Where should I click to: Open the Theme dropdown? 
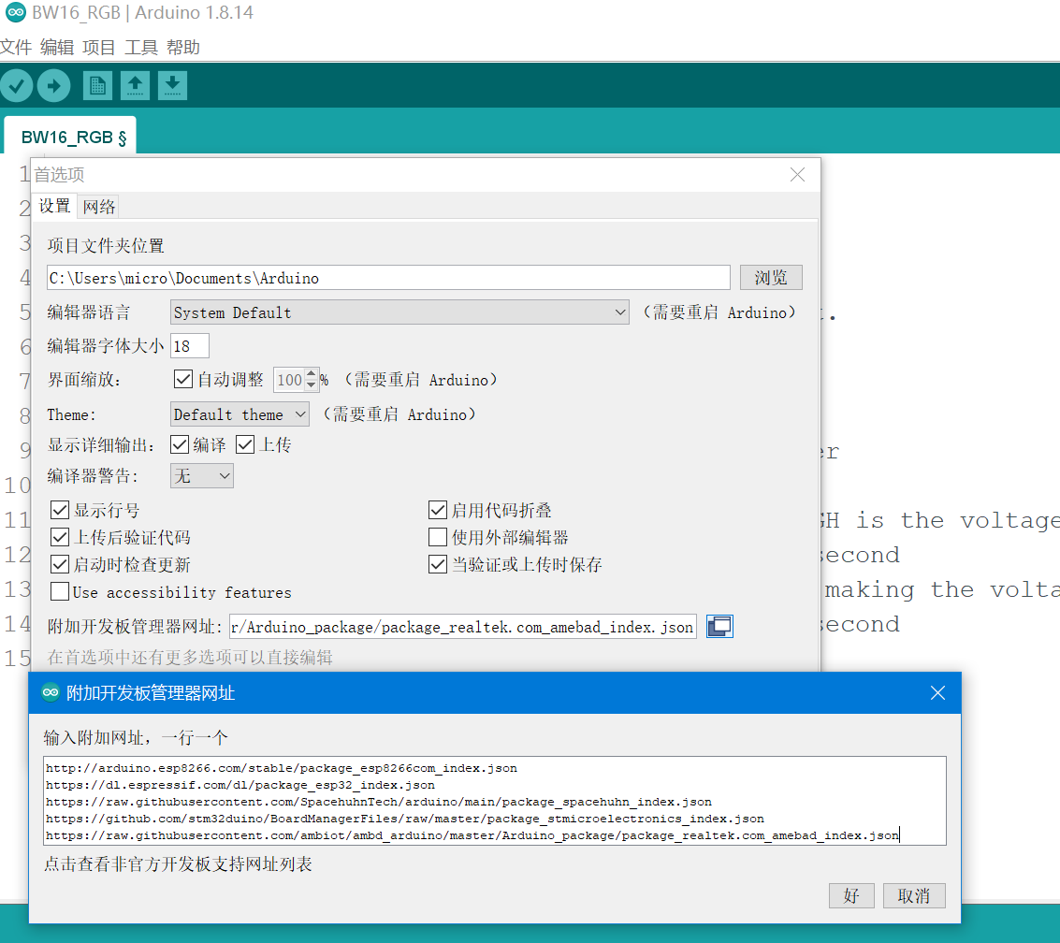tap(239, 413)
